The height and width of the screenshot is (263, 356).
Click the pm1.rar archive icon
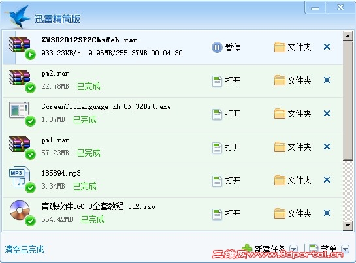(22, 147)
